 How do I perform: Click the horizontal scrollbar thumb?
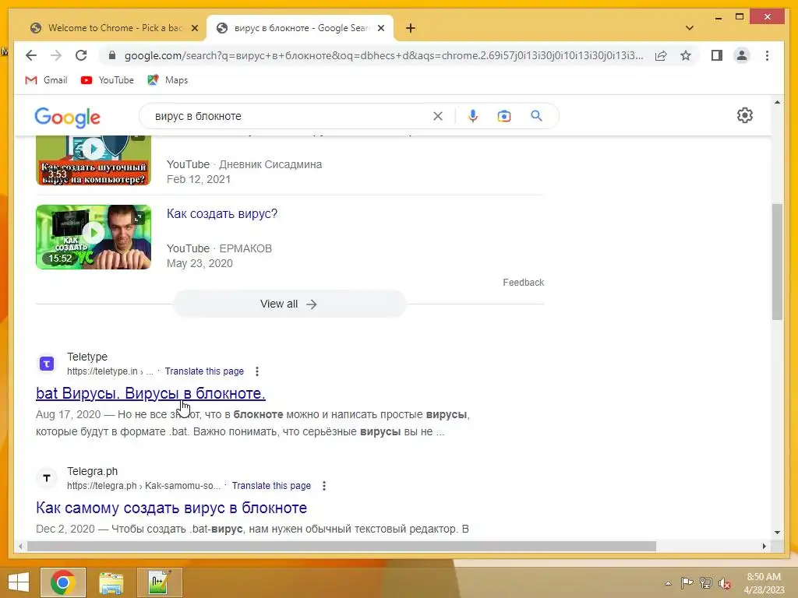pyautogui.click(x=341, y=546)
